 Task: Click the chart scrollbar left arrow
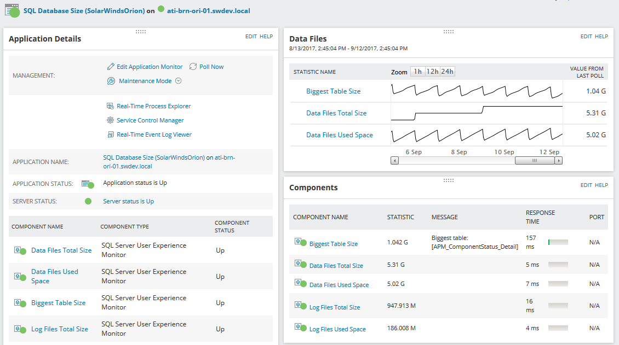394,161
